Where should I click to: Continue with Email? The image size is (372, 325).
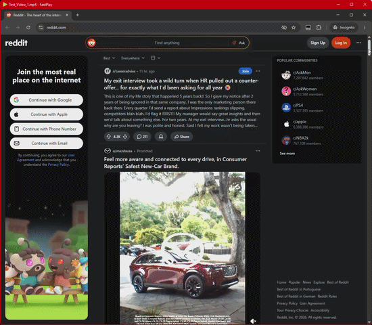[x=47, y=144]
